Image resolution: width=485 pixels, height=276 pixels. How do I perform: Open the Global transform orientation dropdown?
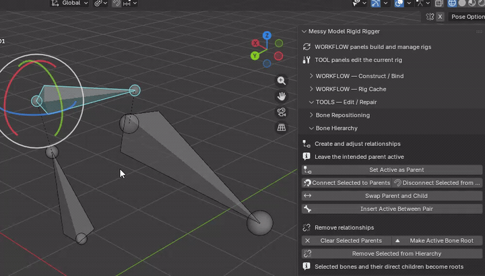coord(70,3)
